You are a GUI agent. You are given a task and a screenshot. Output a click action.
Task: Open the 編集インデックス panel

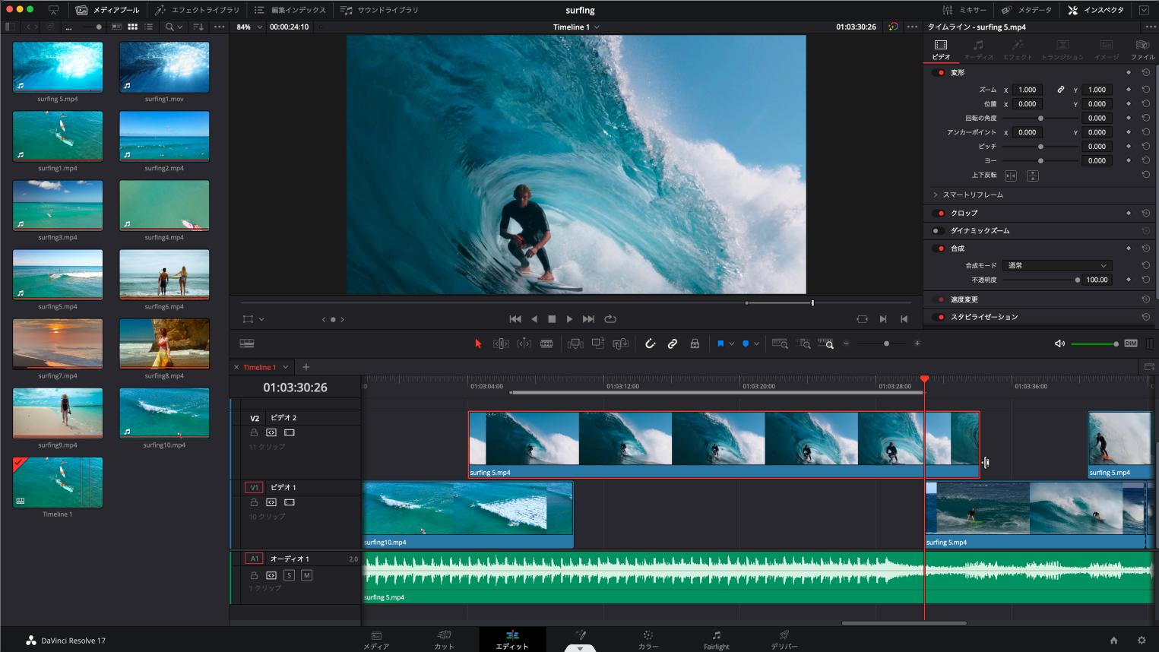tap(290, 10)
